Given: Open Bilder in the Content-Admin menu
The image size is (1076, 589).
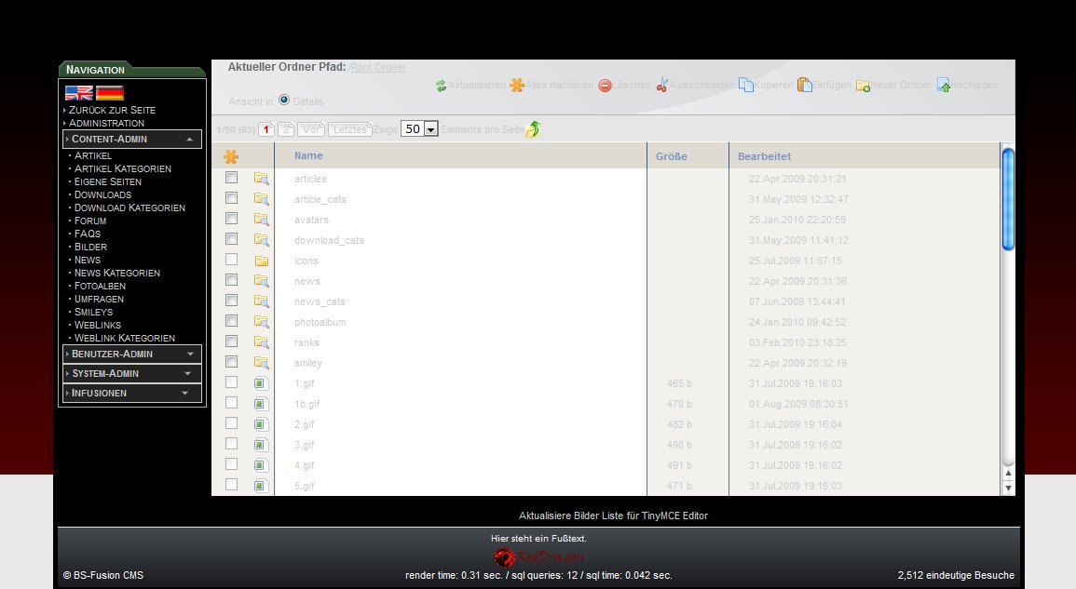Looking at the screenshot, I should [x=90, y=247].
